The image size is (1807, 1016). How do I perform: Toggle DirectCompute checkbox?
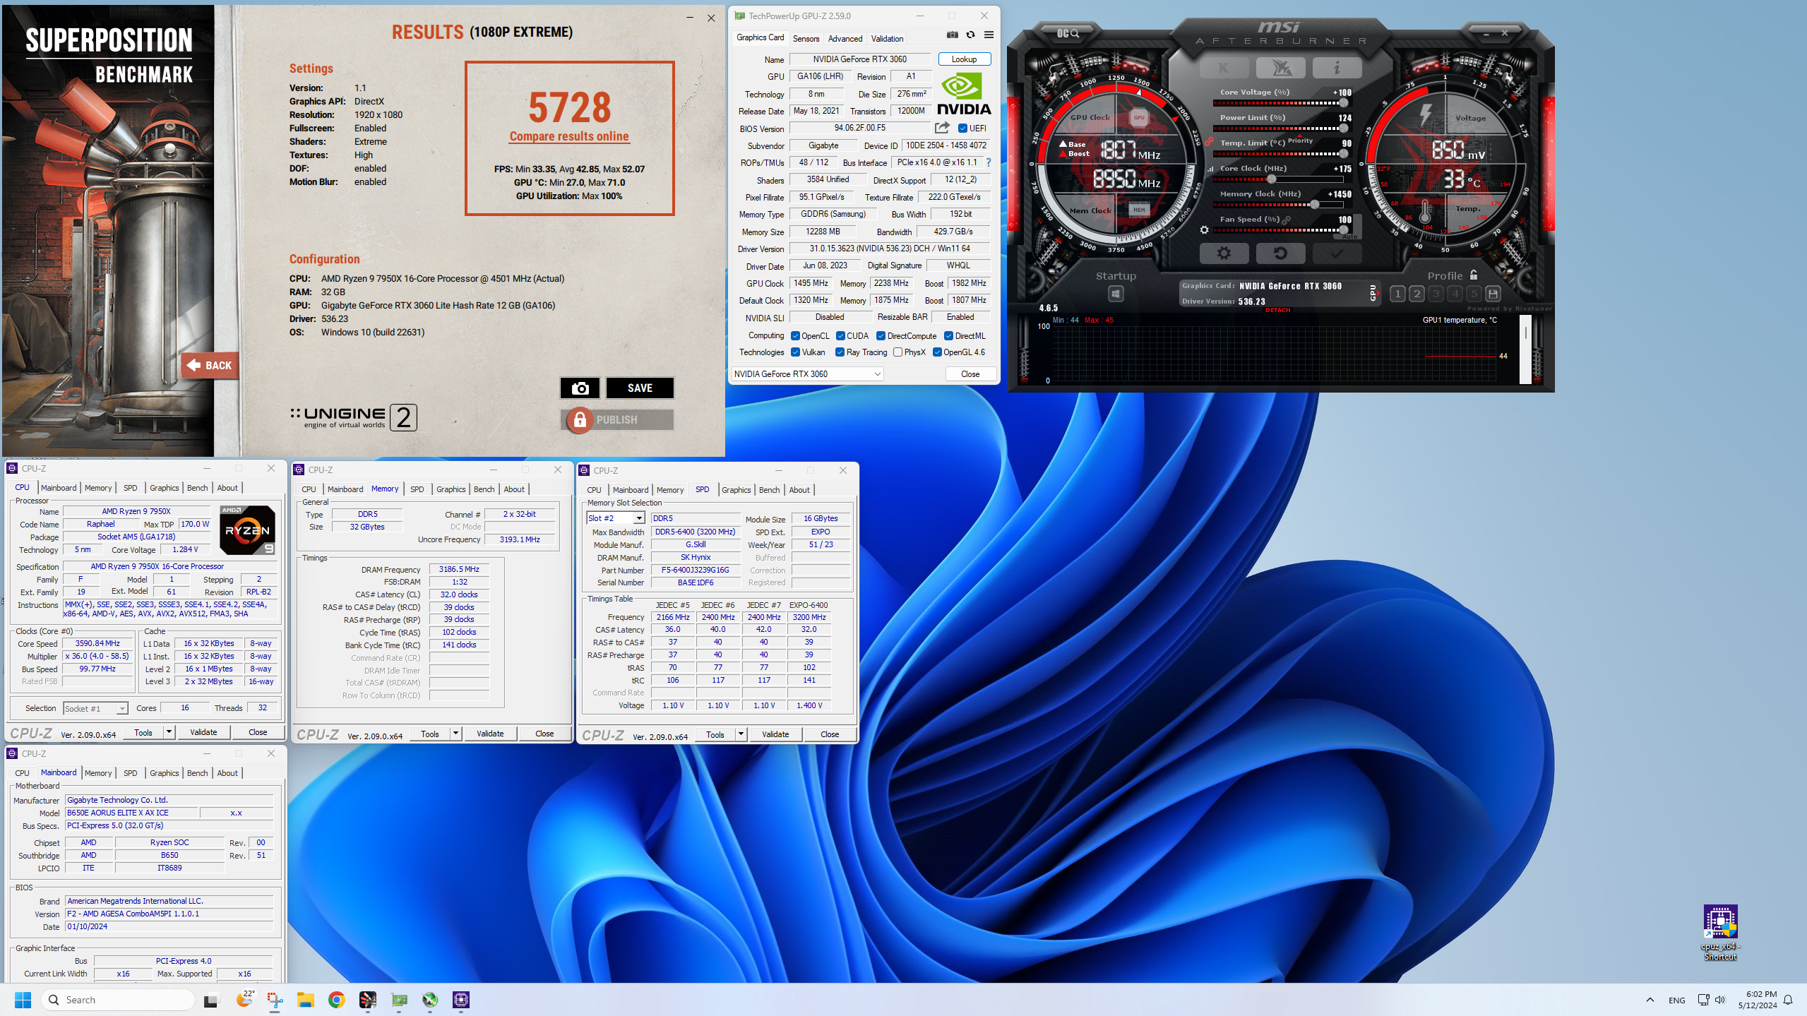[x=881, y=336]
